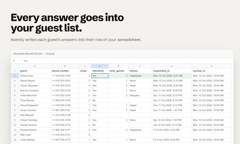240x144 pixels.
Task: Select the Kofi Mensah cell
Action: coord(35,115)
